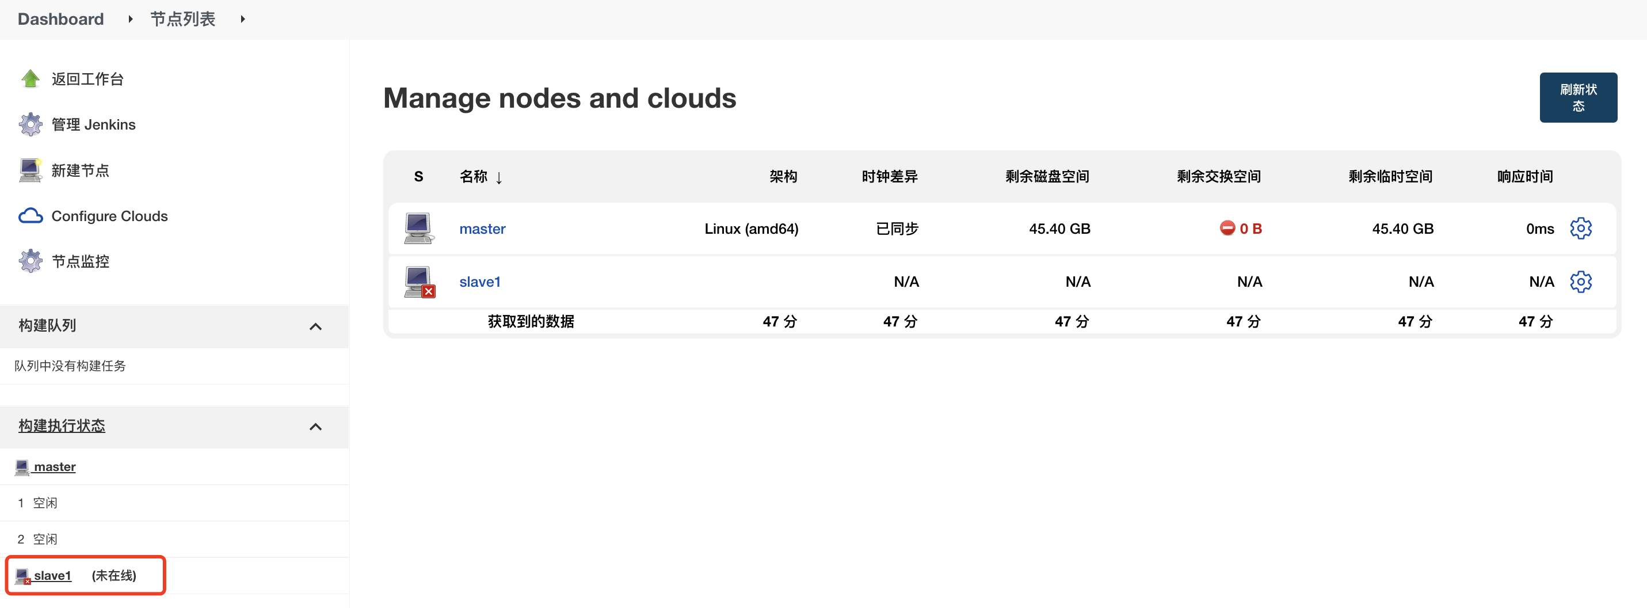Open slave1 in build executor status
This screenshot has width=1647, height=608.
pyautogui.click(x=52, y=575)
